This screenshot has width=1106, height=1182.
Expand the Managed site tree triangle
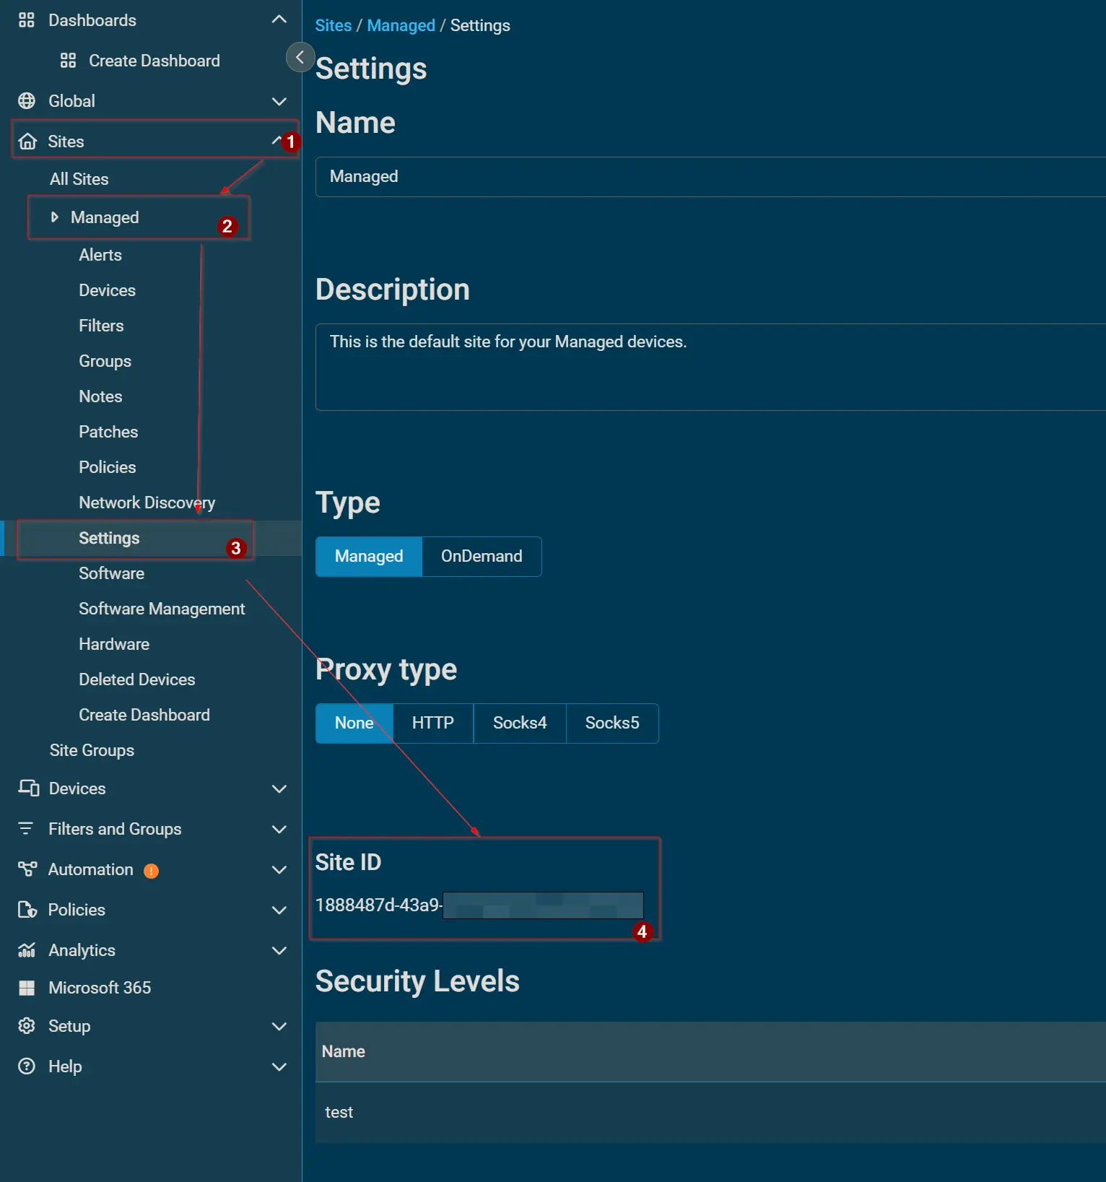(x=54, y=217)
